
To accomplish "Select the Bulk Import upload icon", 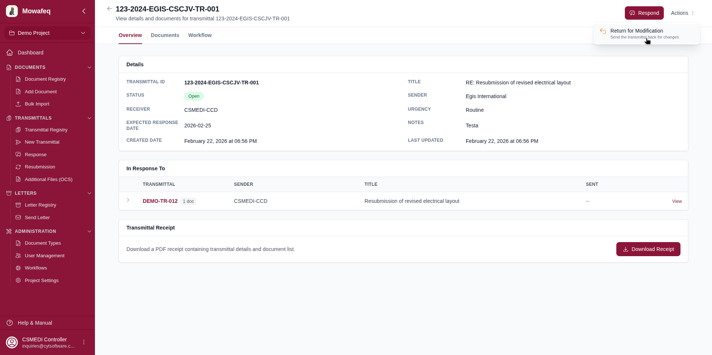I will 18,104.
